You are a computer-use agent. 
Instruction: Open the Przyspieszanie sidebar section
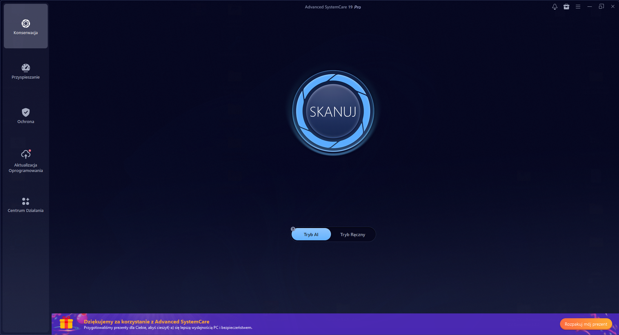pos(26,71)
